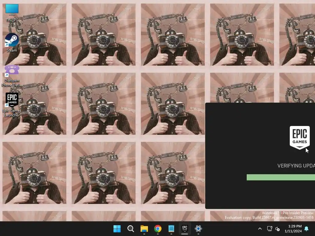Open the Windows Start menu

tap(117, 229)
